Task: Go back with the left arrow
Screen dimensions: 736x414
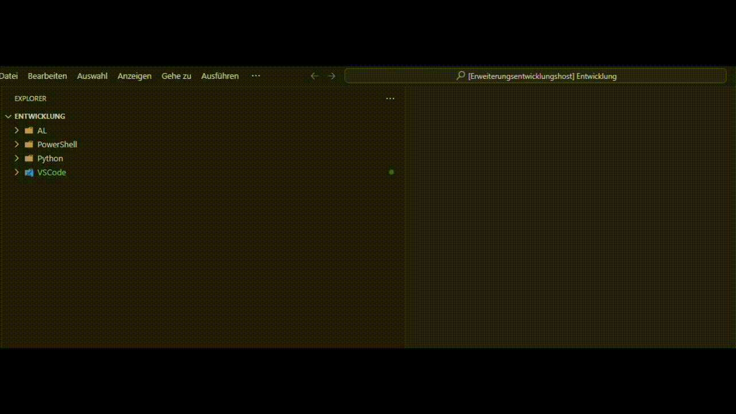Action: [x=314, y=76]
